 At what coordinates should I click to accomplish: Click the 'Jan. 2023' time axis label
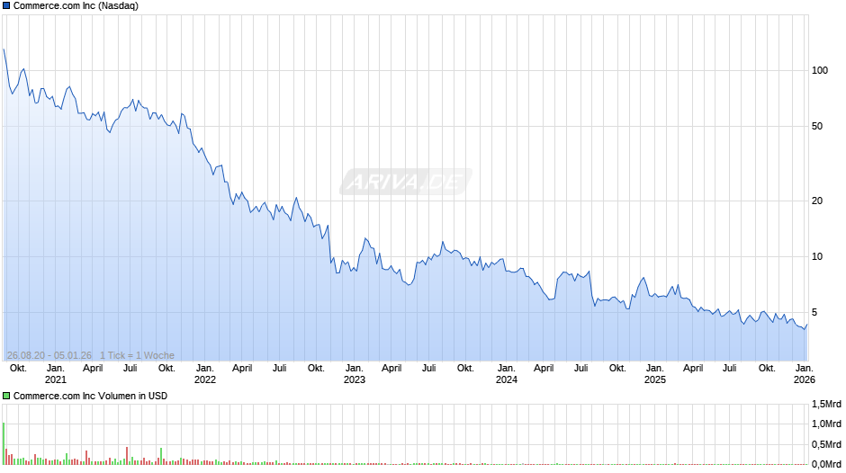354,374
